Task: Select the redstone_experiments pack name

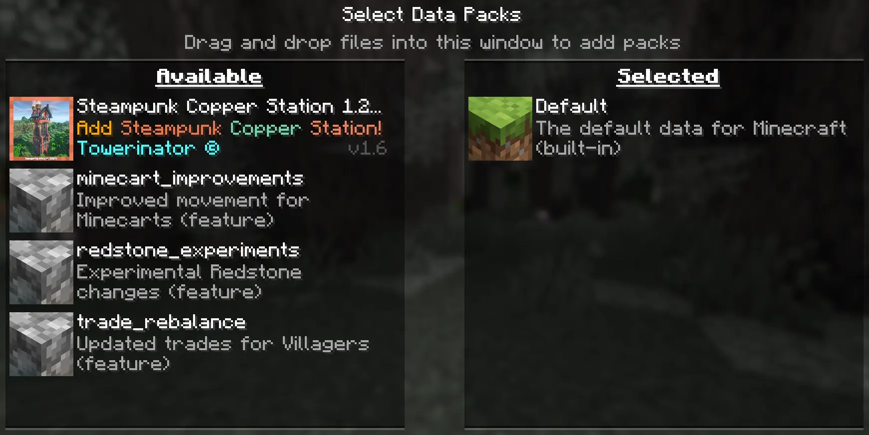Action: pos(188,250)
